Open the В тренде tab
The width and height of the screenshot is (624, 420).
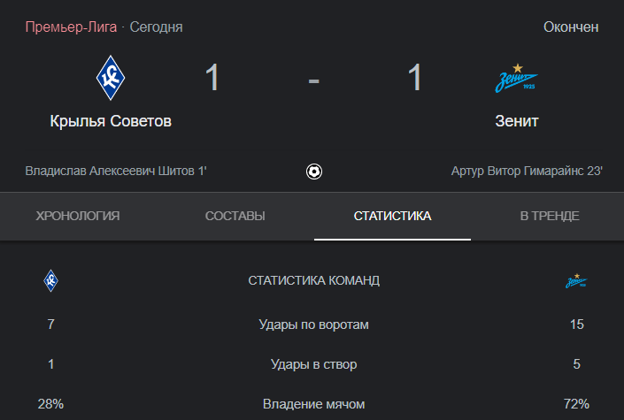point(550,216)
